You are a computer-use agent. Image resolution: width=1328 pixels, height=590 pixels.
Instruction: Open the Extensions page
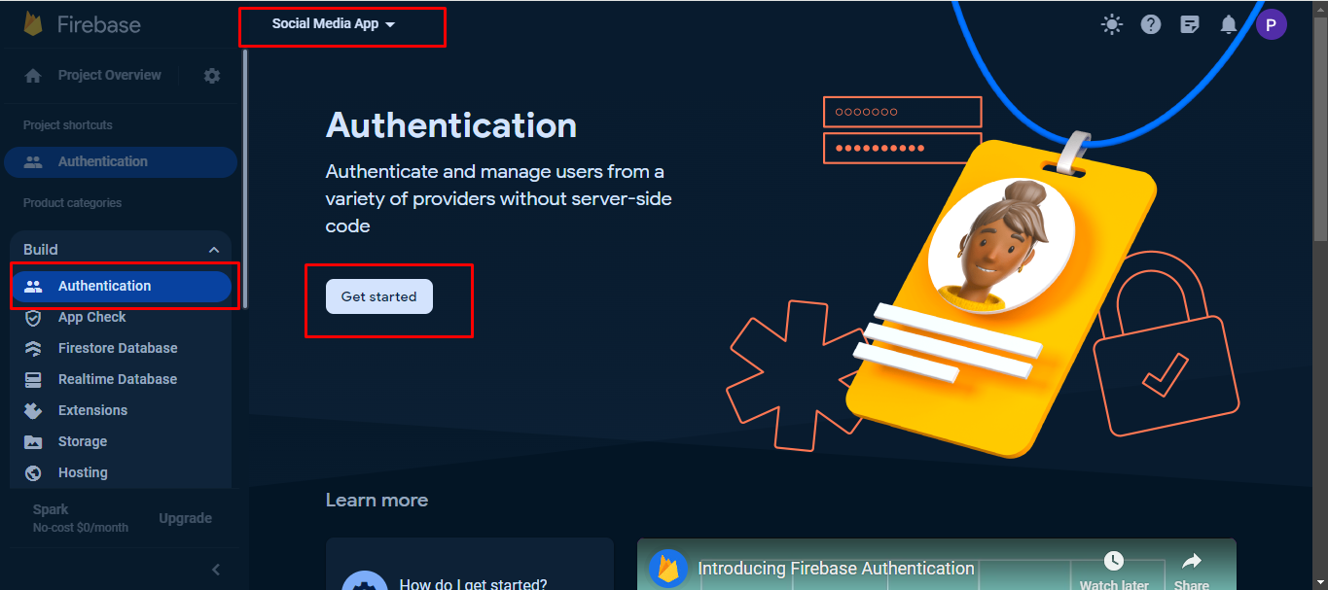(x=92, y=410)
